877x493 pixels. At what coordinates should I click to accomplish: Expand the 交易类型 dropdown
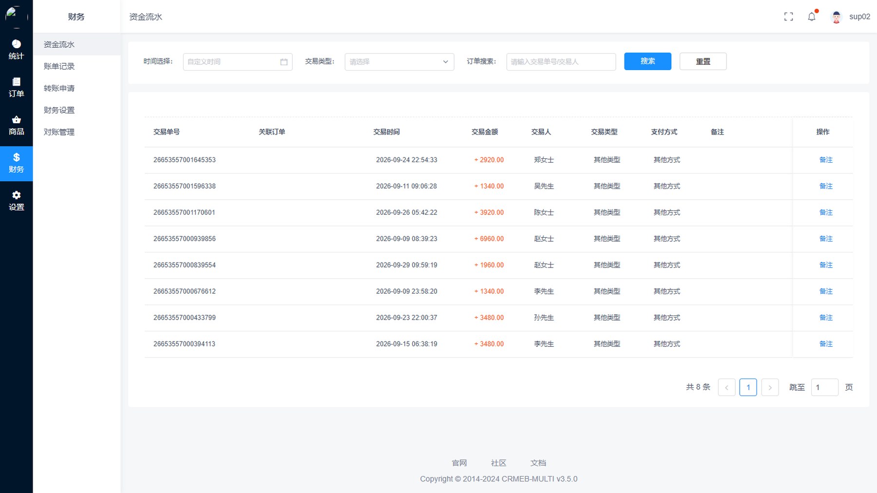pyautogui.click(x=400, y=62)
